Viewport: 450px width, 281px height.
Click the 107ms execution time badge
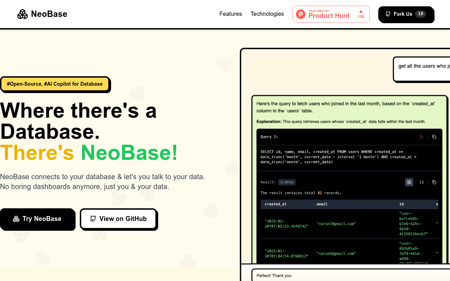(287, 182)
